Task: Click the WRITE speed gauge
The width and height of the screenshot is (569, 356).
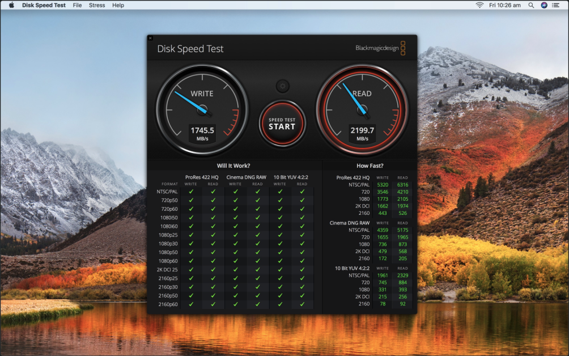Action: pyautogui.click(x=202, y=109)
